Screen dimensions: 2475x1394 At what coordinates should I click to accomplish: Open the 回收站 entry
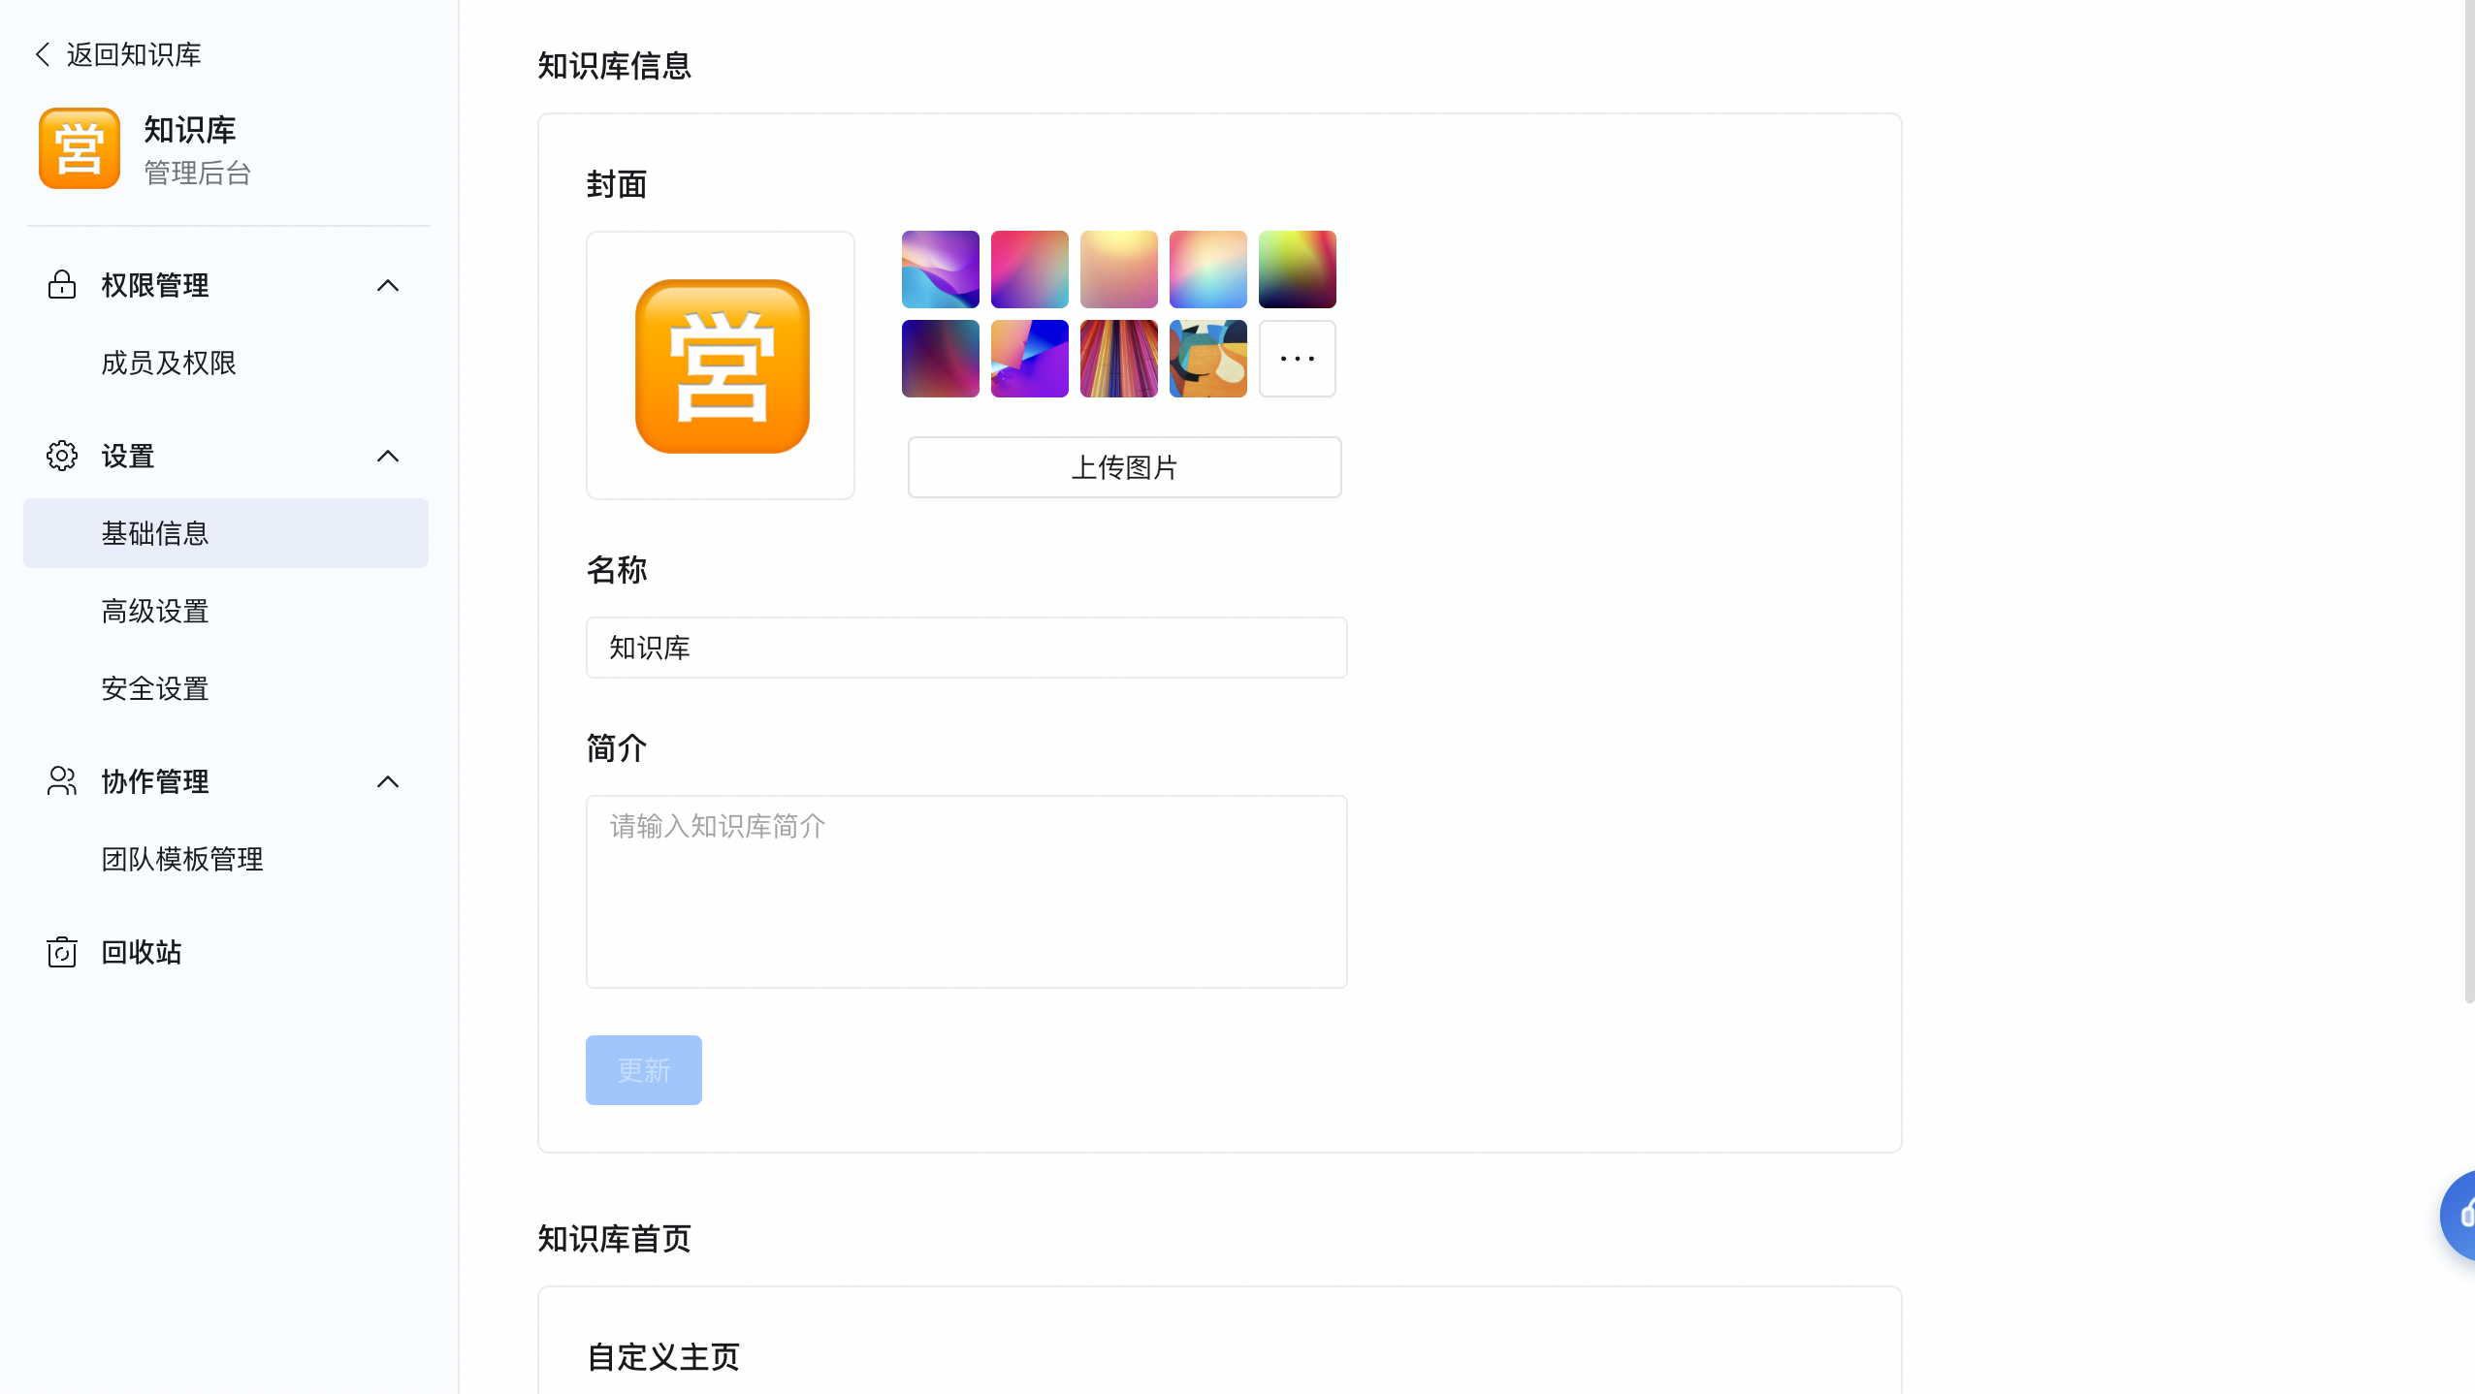coord(142,952)
